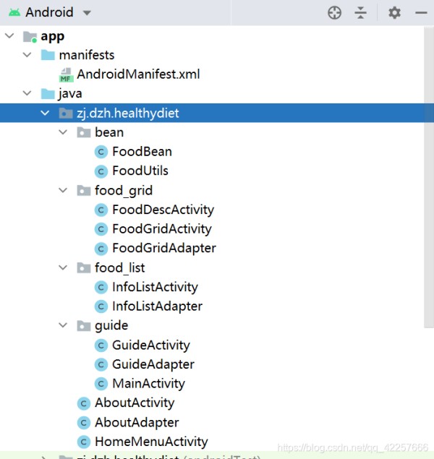The height and width of the screenshot is (459, 434).
Task: Click the AboutActivity class icon
Action: (x=84, y=403)
